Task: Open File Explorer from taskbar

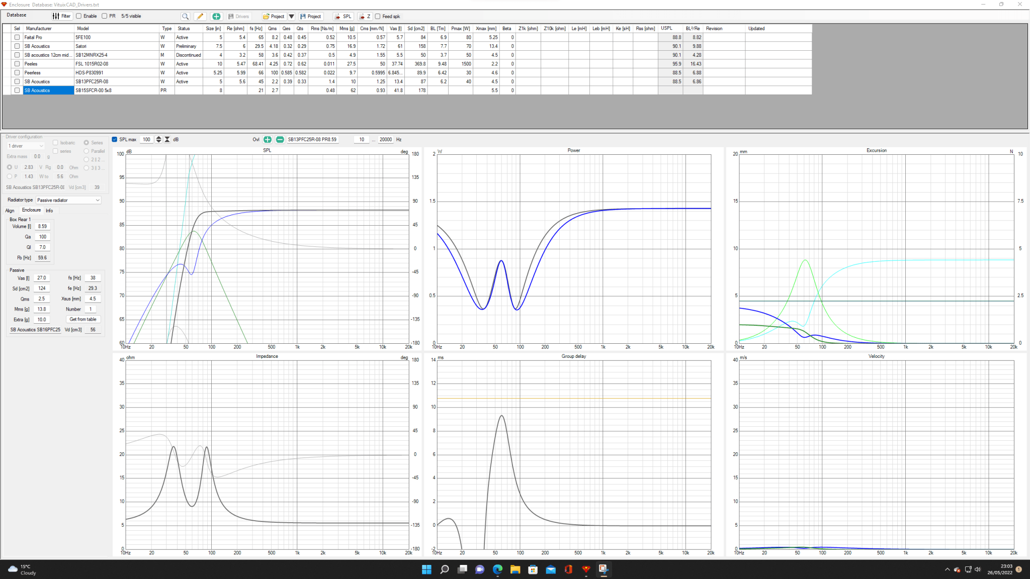Action: pyautogui.click(x=515, y=569)
